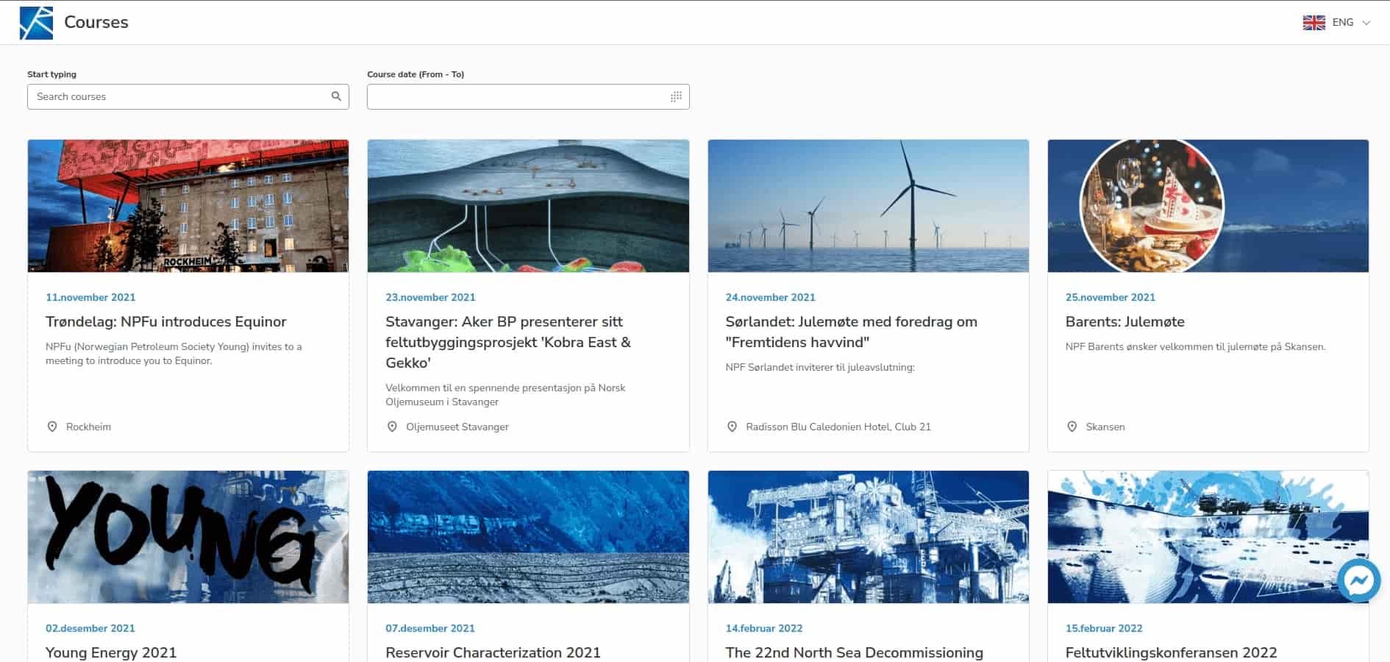Click the Course date (From - To) label
1390x662 pixels.
(416, 74)
